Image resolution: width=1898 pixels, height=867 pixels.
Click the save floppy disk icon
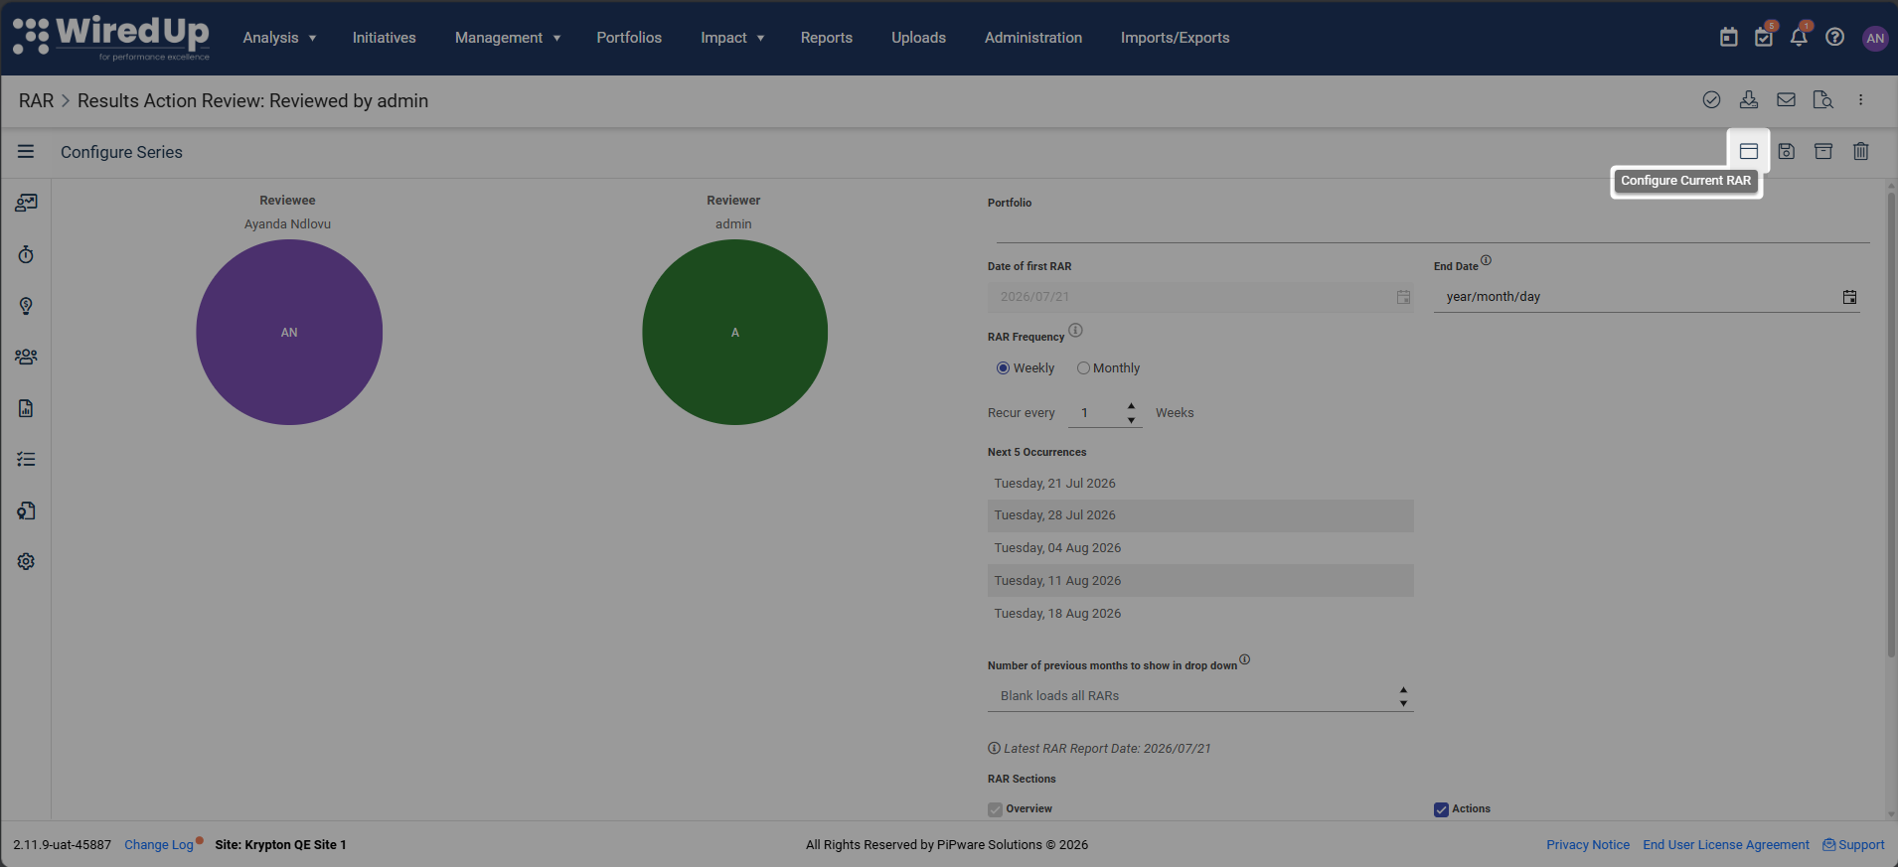click(x=1787, y=151)
